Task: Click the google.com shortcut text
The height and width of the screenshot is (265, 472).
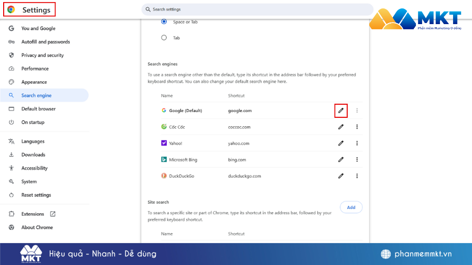Action: click(x=240, y=111)
